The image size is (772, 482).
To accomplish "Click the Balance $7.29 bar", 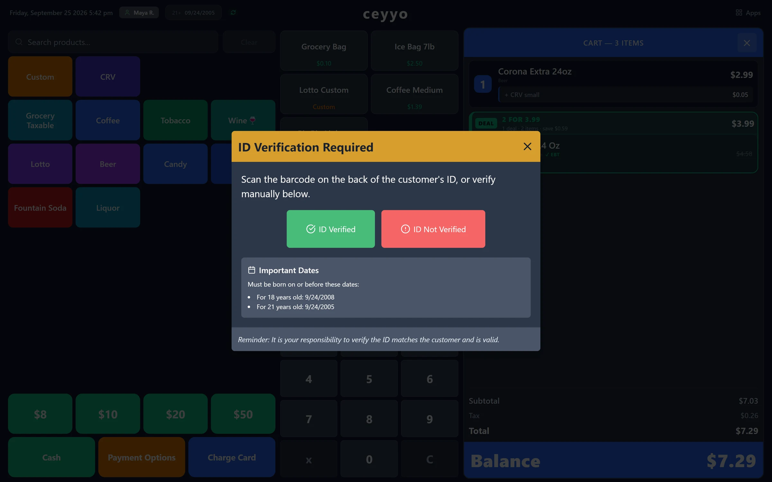I will (613, 460).
